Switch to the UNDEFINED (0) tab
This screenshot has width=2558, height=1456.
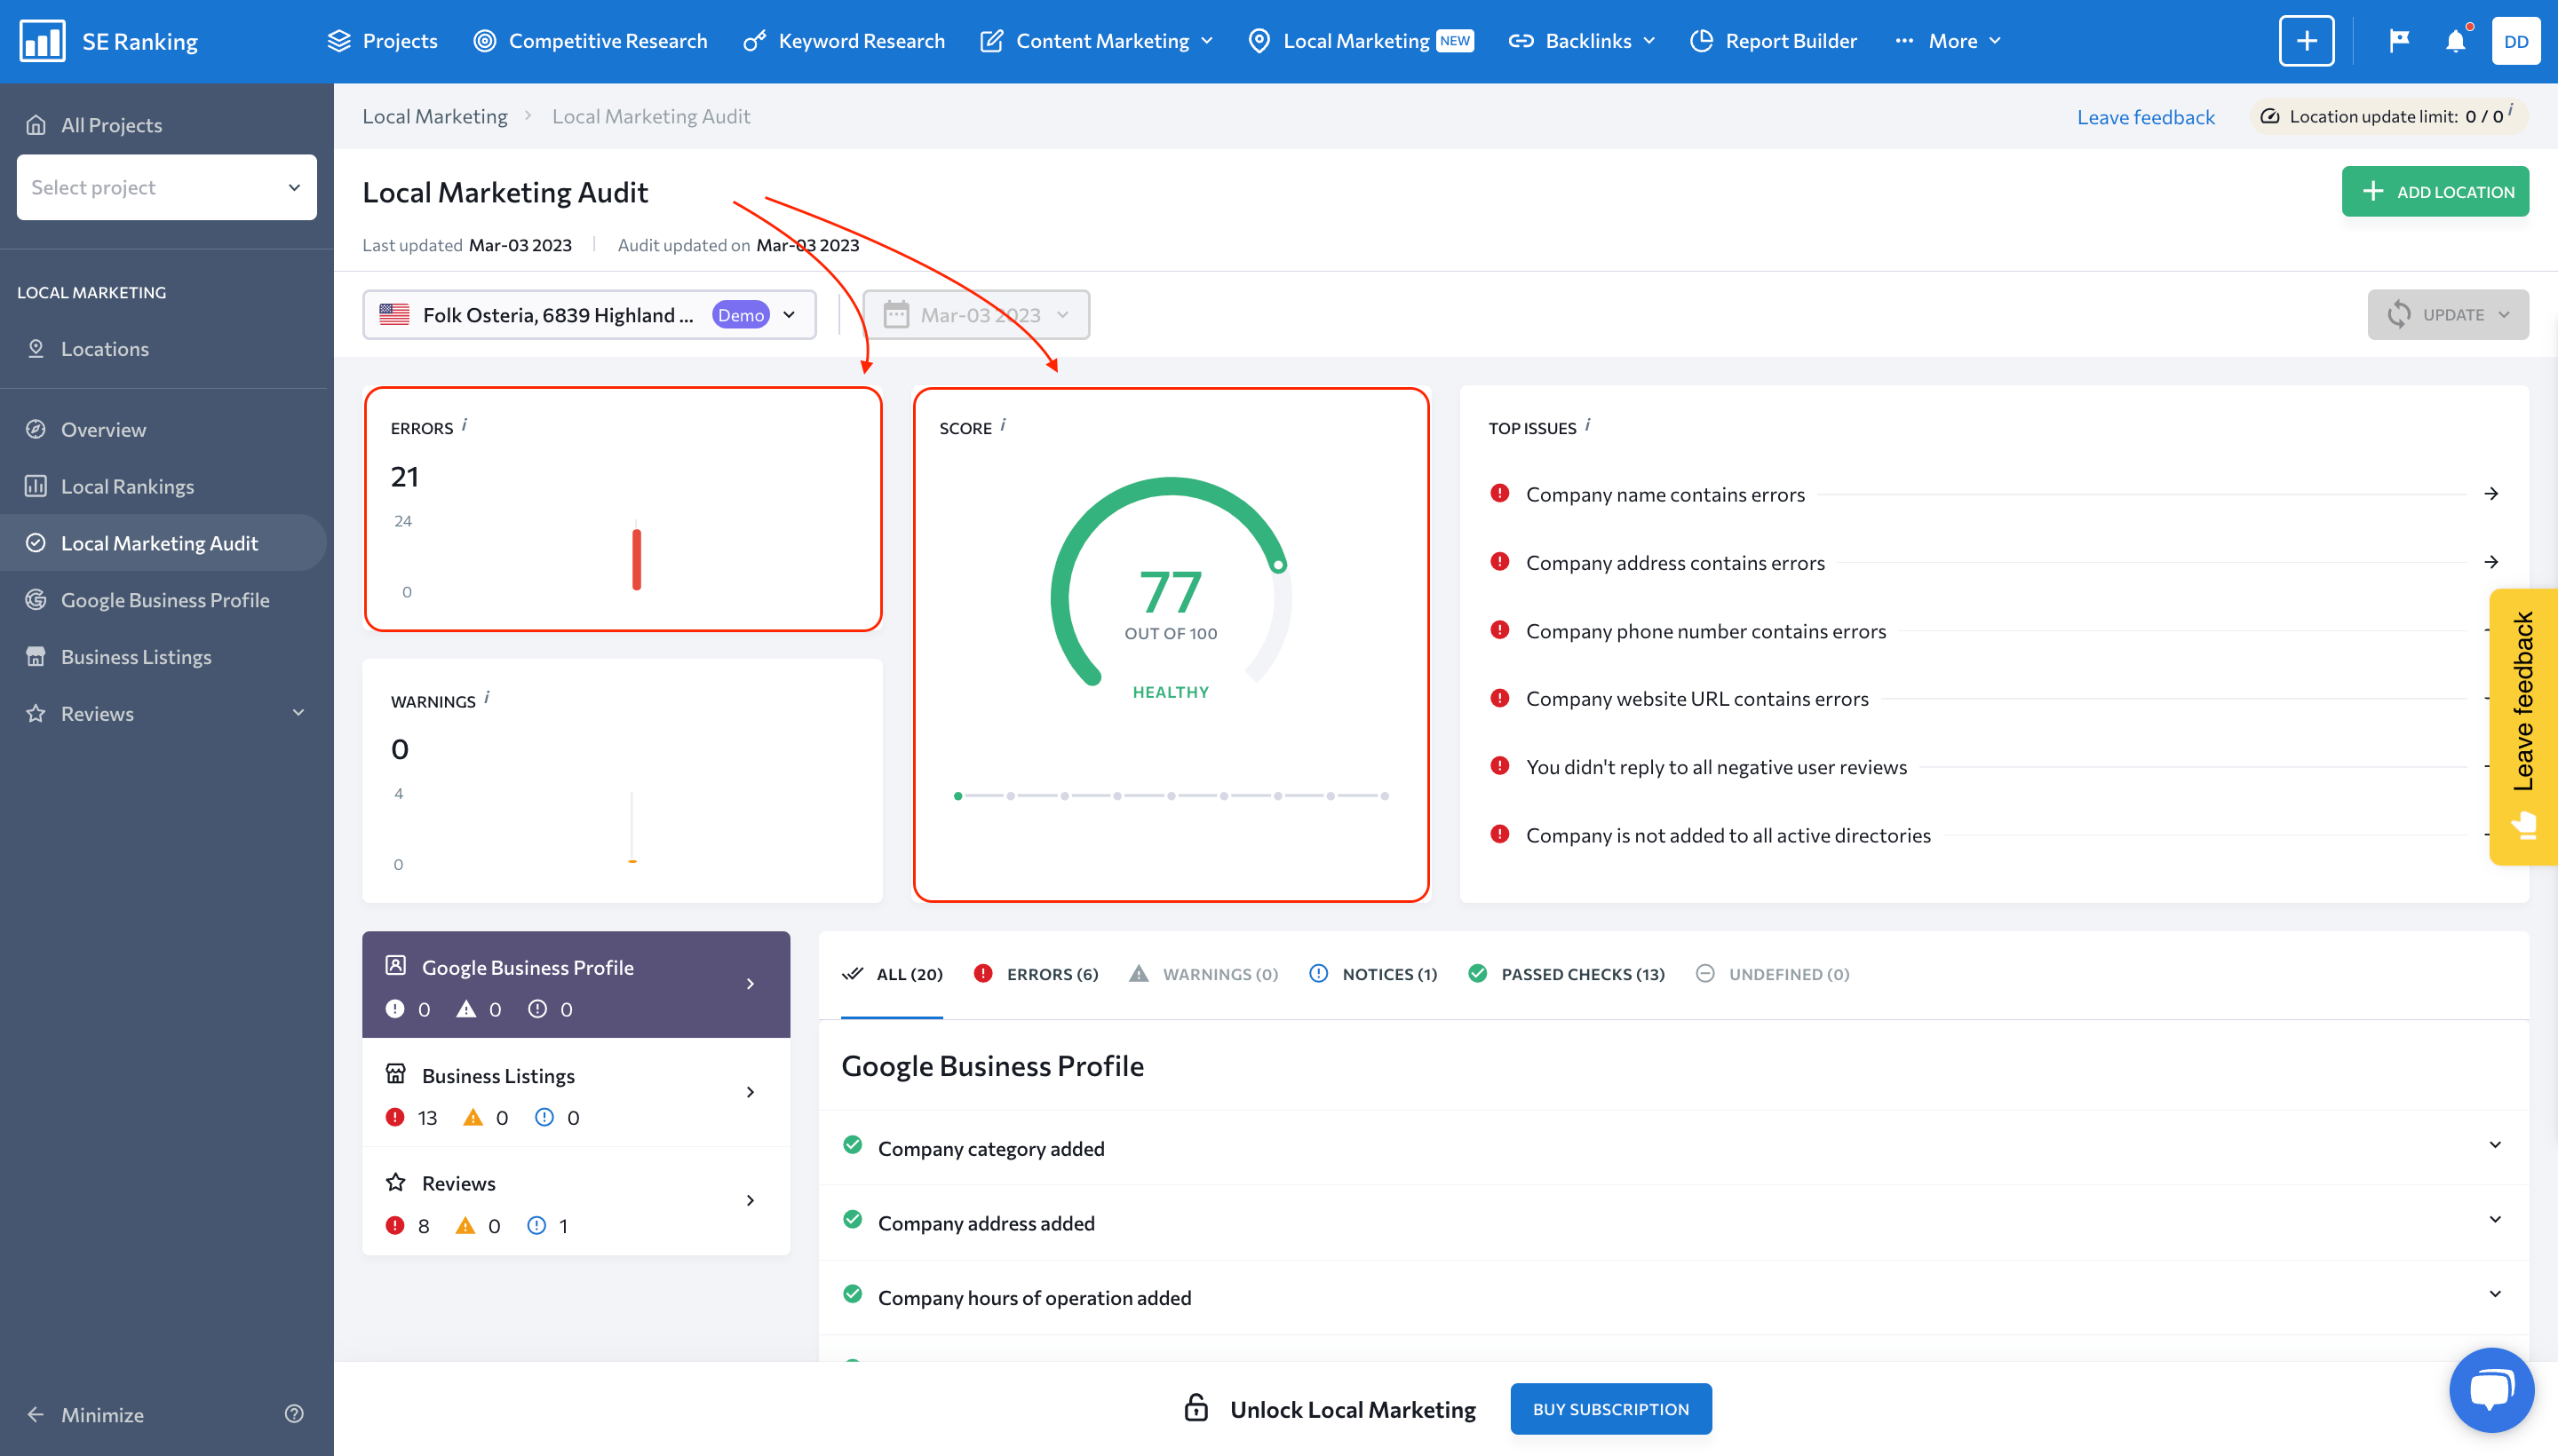coord(1772,974)
